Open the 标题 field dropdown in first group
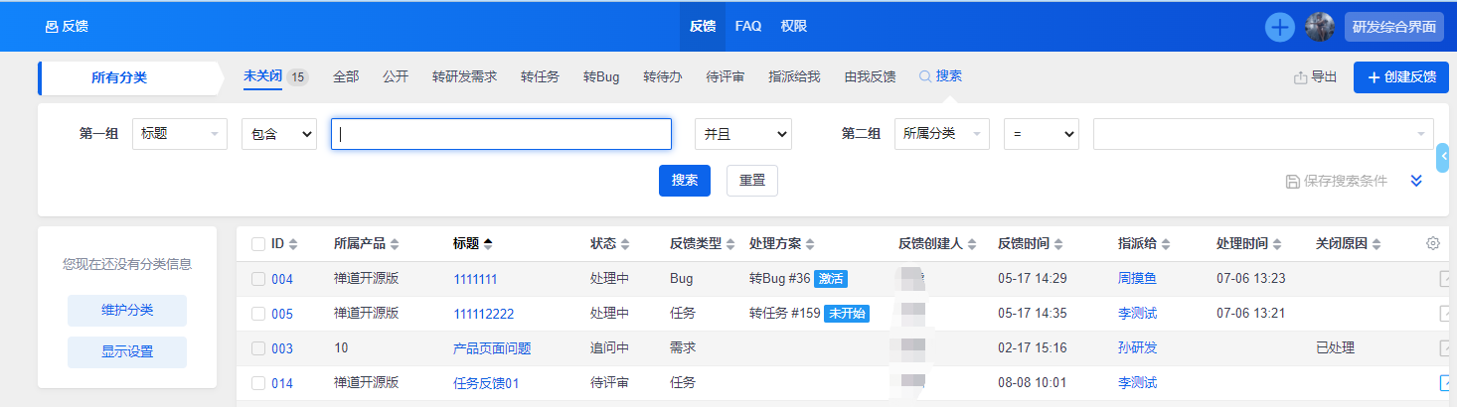This screenshot has height=407, width=1457. click(179, 134)
